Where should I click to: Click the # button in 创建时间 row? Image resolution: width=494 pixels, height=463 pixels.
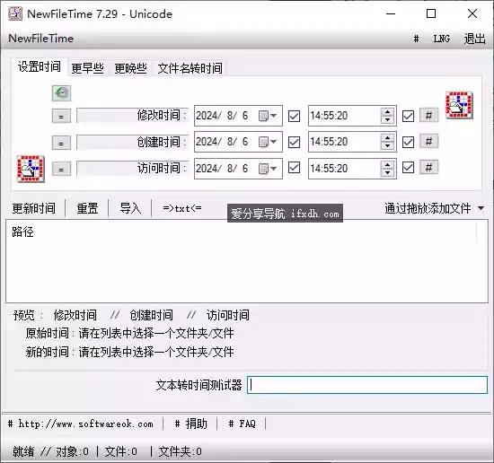point(428,142)
